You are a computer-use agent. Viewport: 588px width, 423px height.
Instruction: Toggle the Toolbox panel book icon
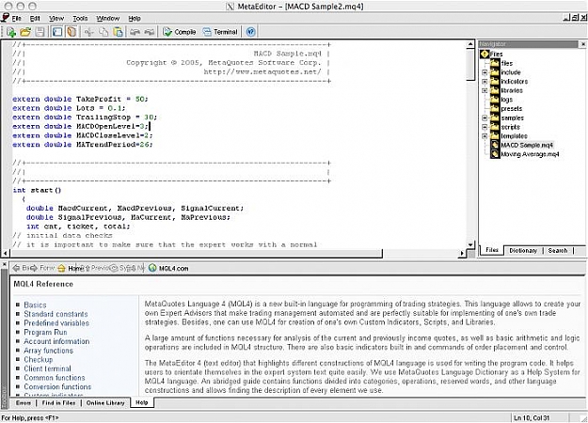(x=71, y=32)
